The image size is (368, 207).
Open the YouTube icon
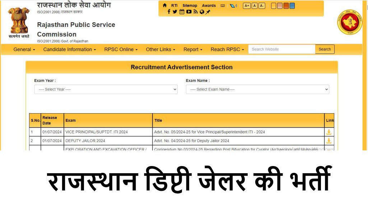[x=189, y=11]
